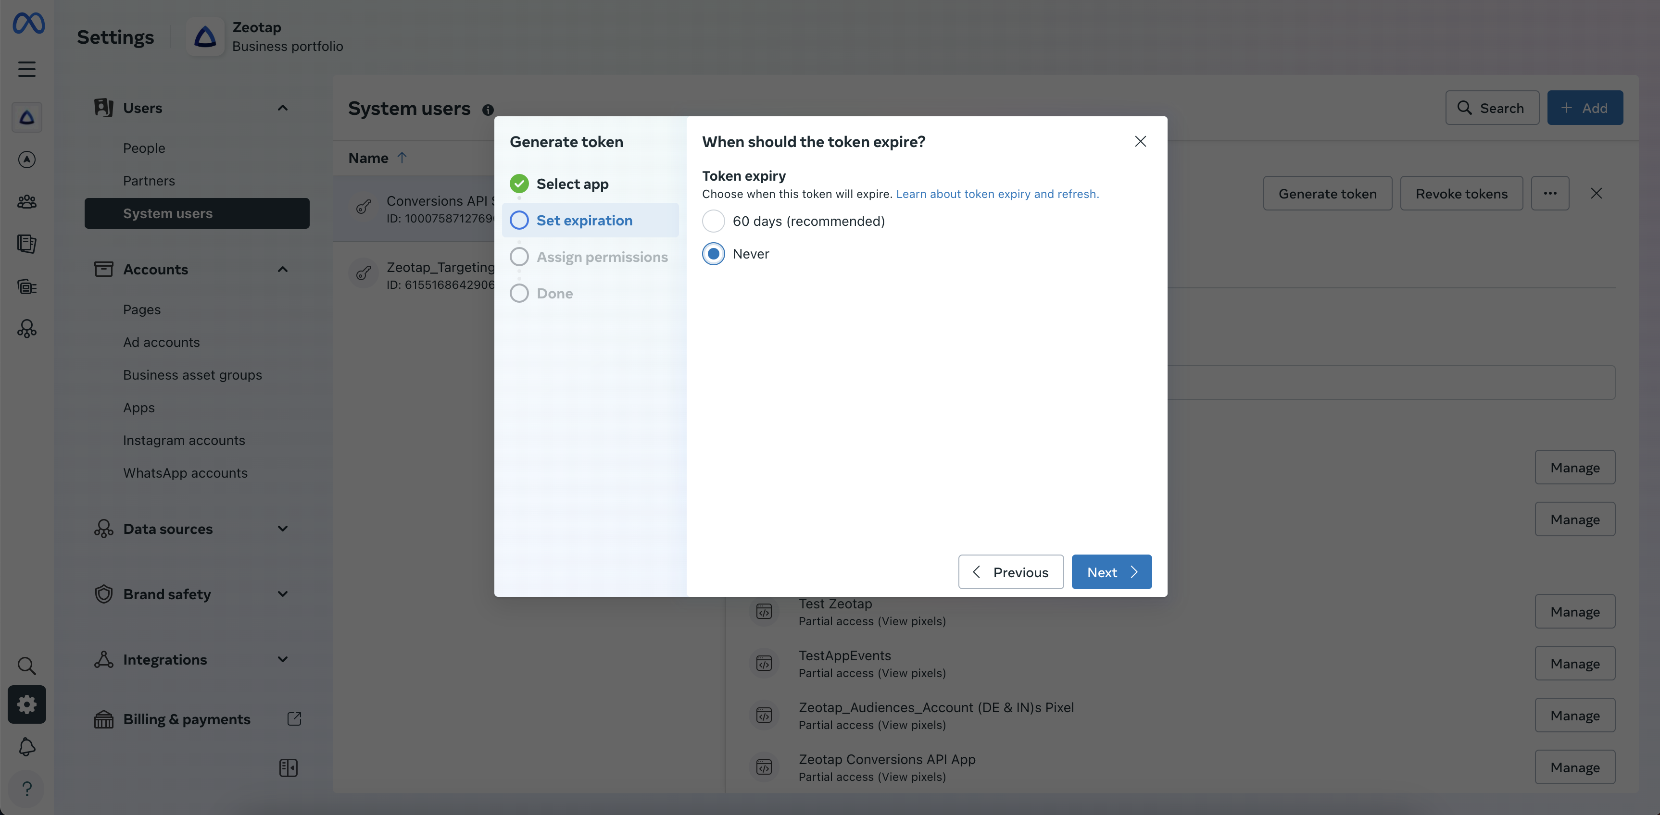Open the help question mark icon
The height and width of the screenshot is (815, 1660).
[x=26, y=789]
